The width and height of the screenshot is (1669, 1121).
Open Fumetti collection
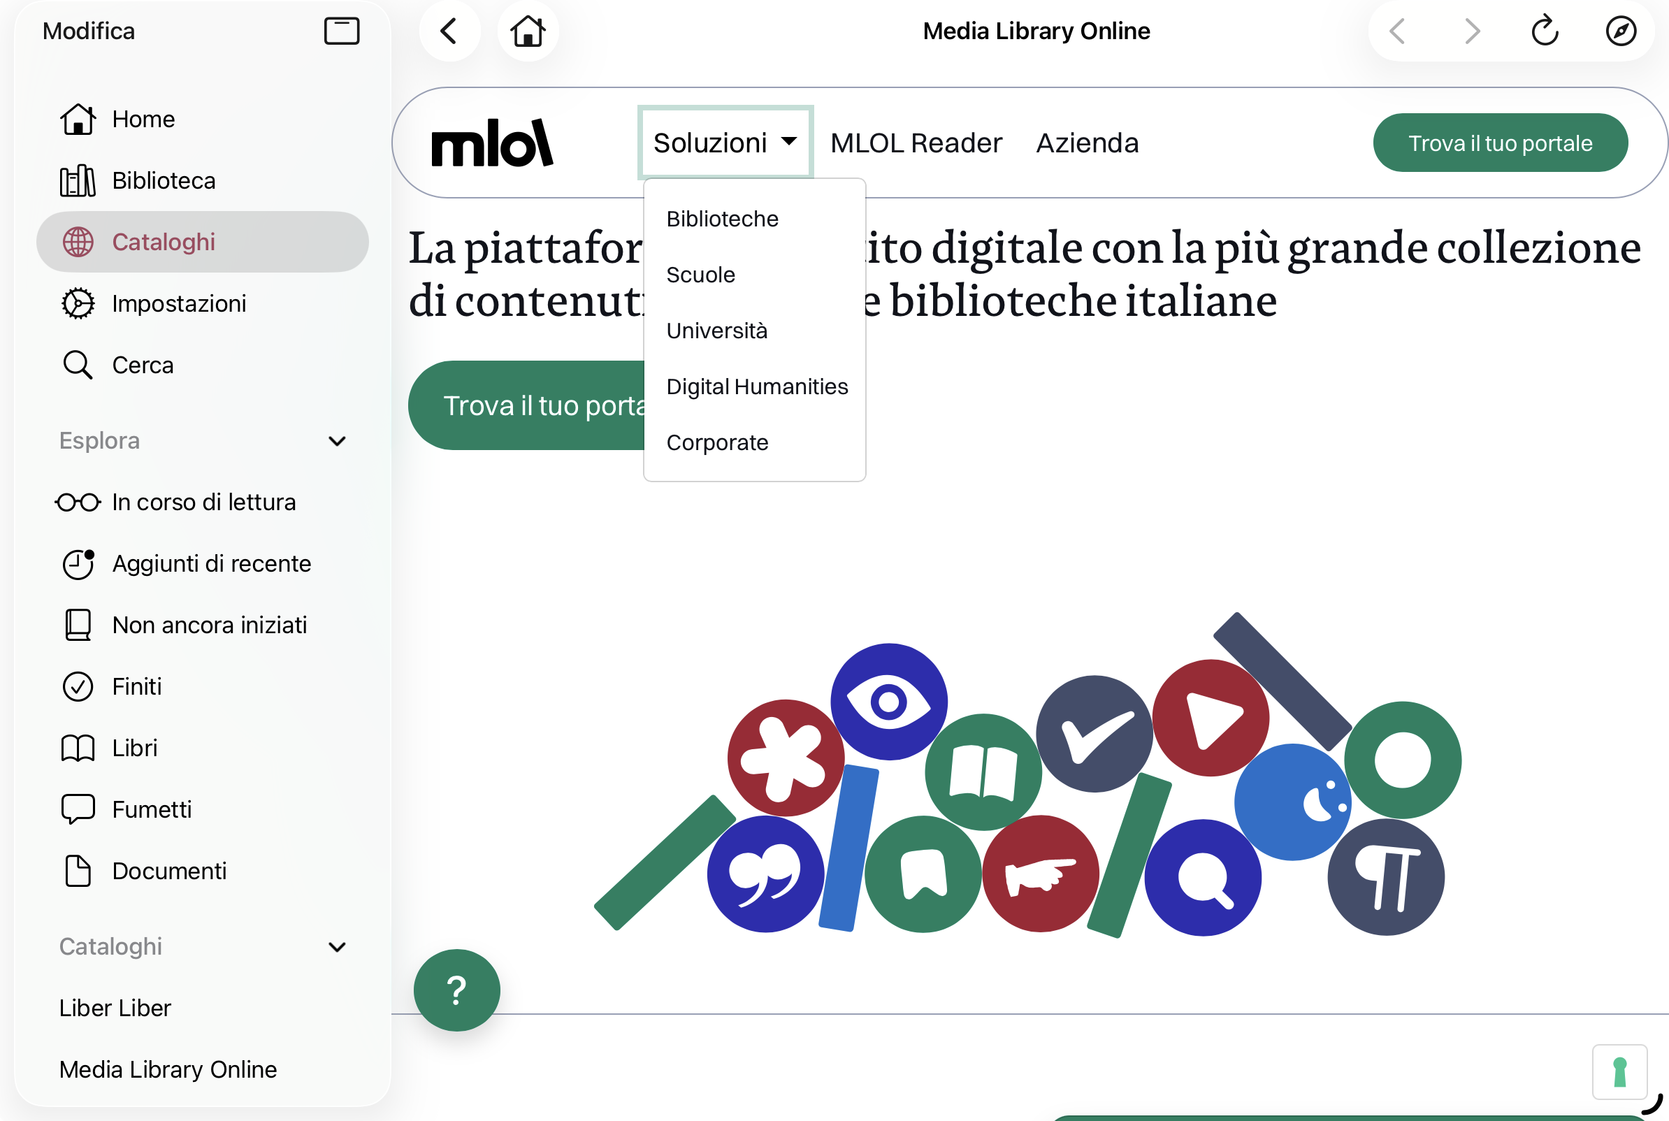coord(202,809)
